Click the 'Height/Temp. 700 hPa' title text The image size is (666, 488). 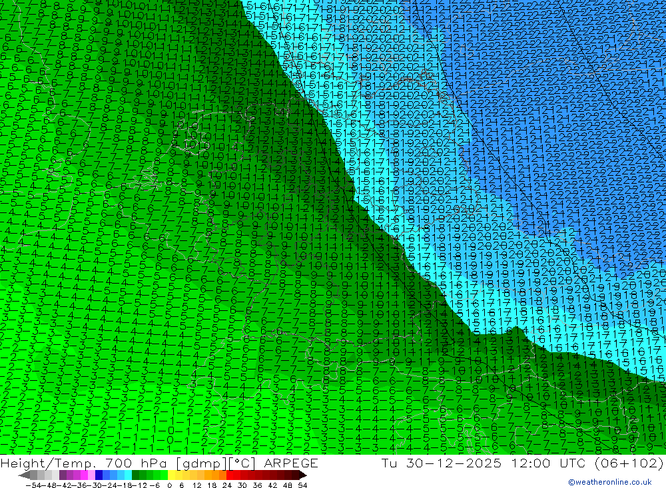[85, 463]
